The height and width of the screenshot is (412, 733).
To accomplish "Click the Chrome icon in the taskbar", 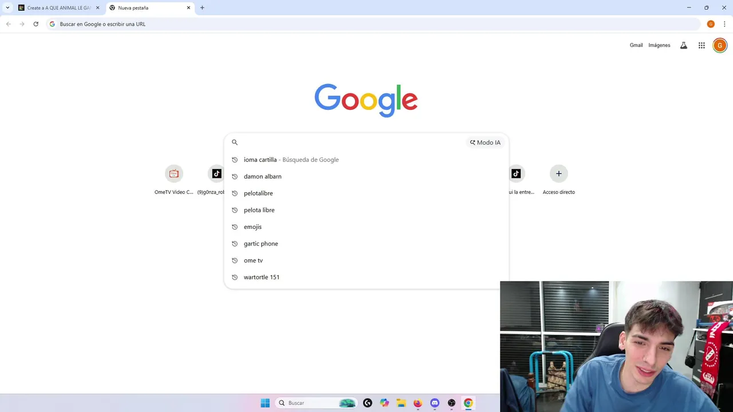I will pyautogui.click(x=468, y=403).
